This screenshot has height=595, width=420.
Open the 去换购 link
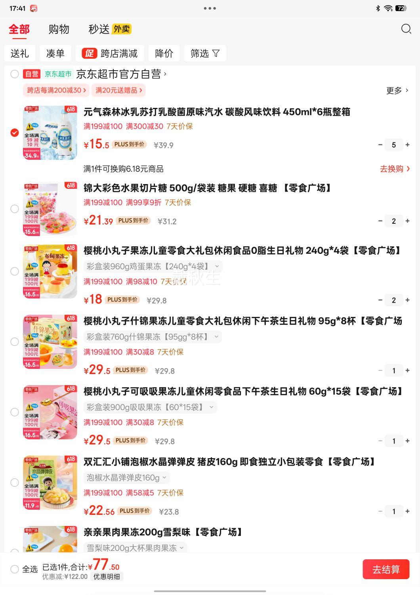pos(395,169)
